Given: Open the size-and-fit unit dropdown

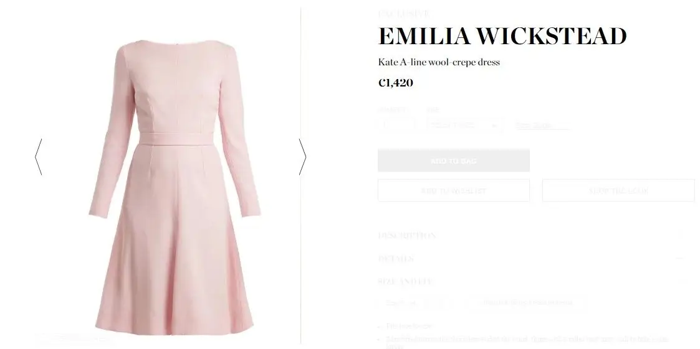Looking at the screenshot, I should click(x=416, y=303).
